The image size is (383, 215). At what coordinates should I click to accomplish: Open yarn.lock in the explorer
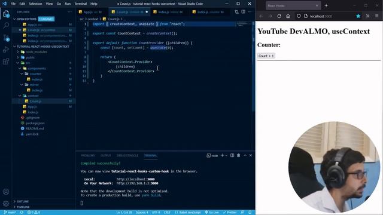pos(32,134)
